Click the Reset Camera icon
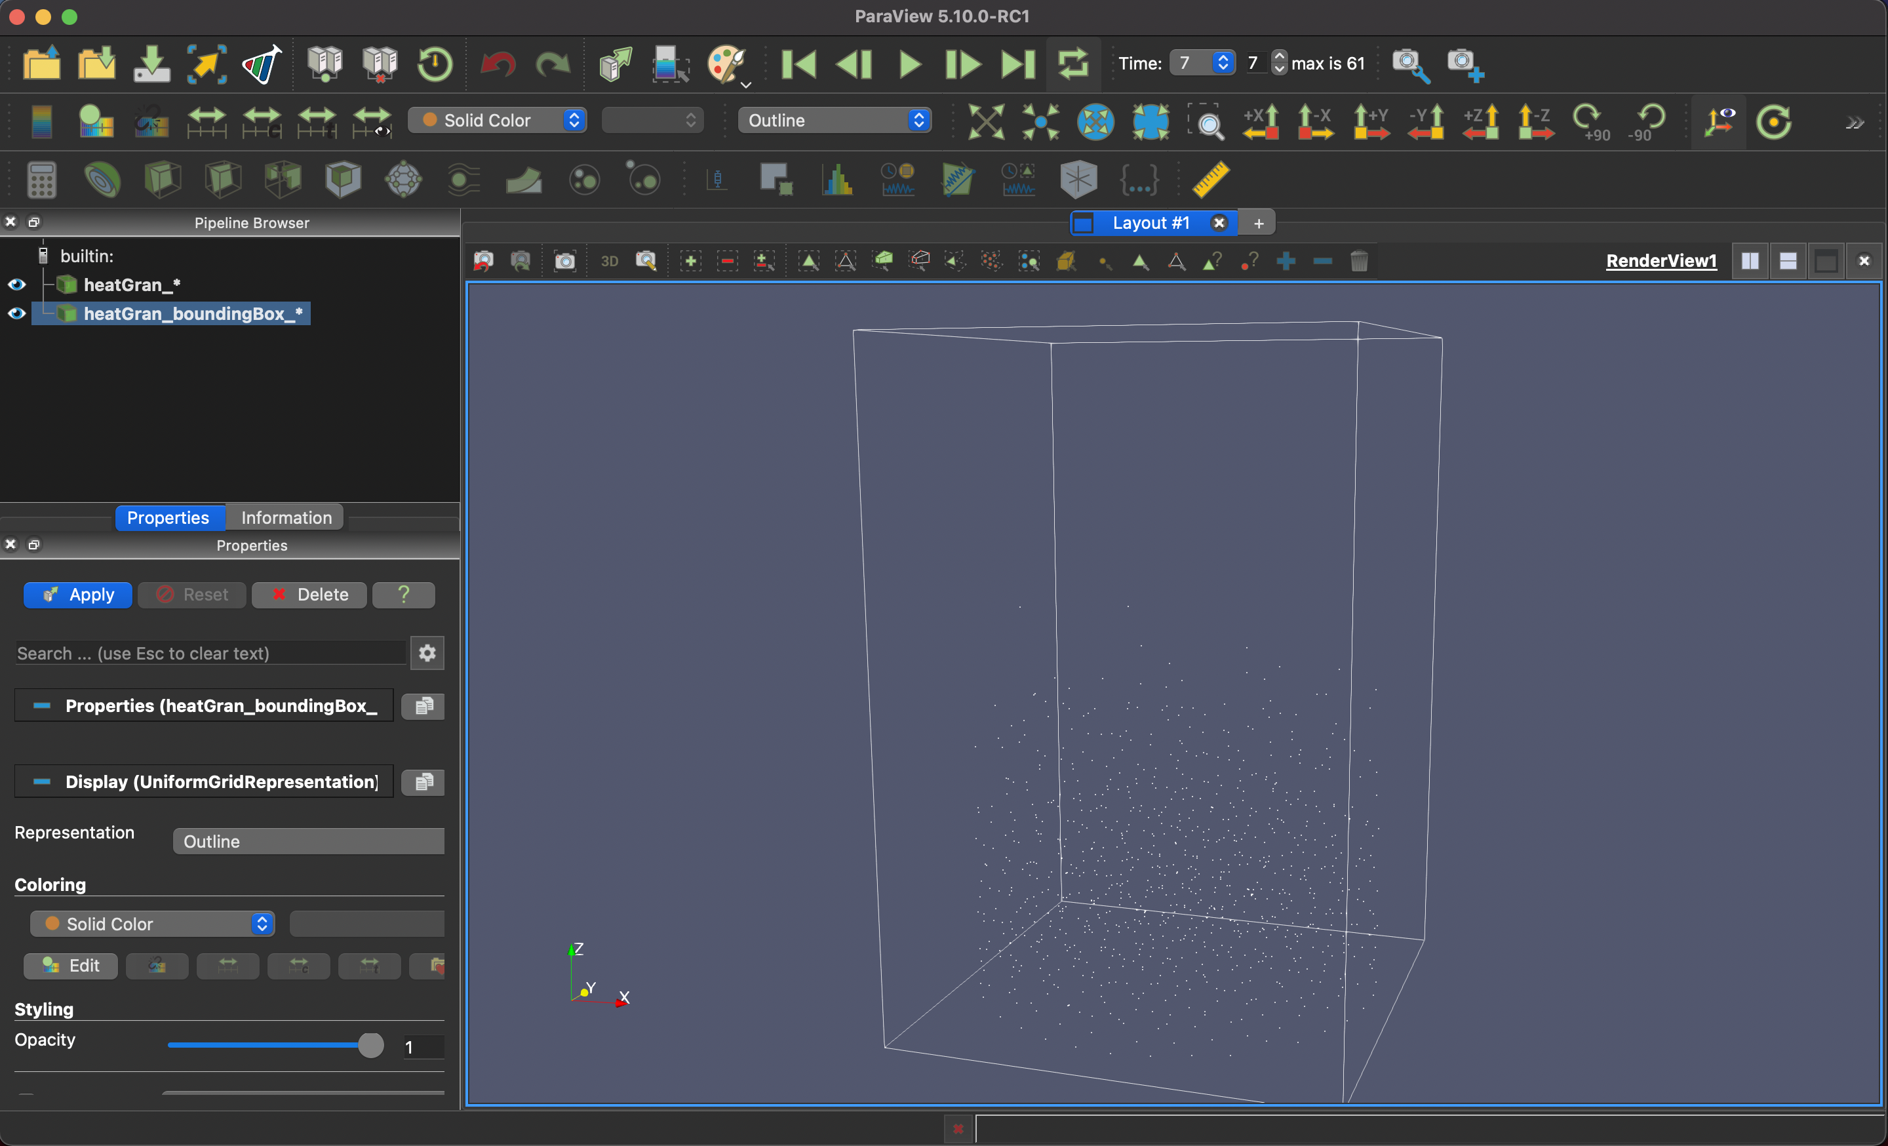 point(985,121)
